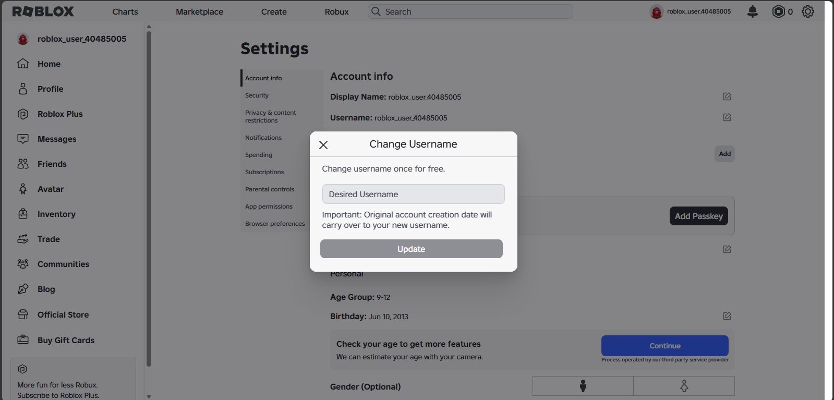Open Official Store link in sidebar
This screenshot has height=400, width=834.
tap(63, 314)
